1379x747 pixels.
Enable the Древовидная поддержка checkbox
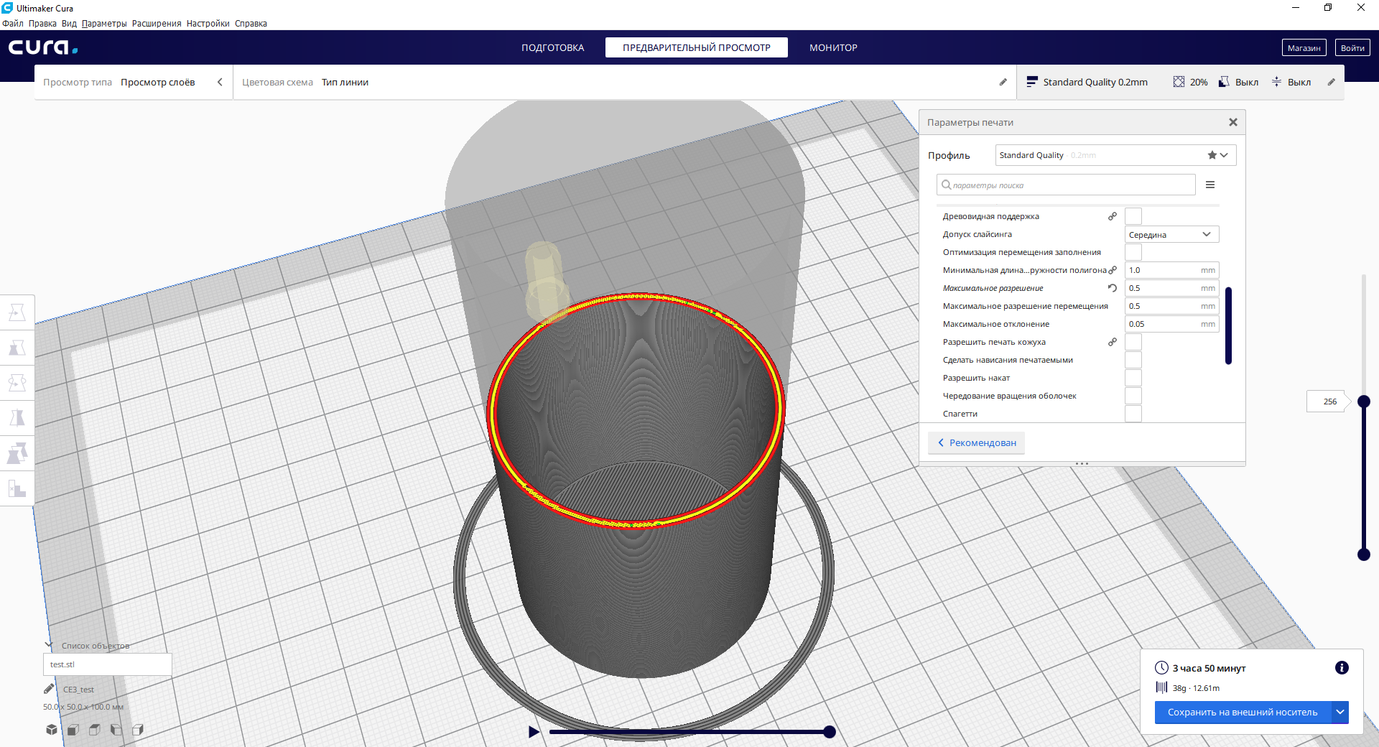pos(1133,216)
